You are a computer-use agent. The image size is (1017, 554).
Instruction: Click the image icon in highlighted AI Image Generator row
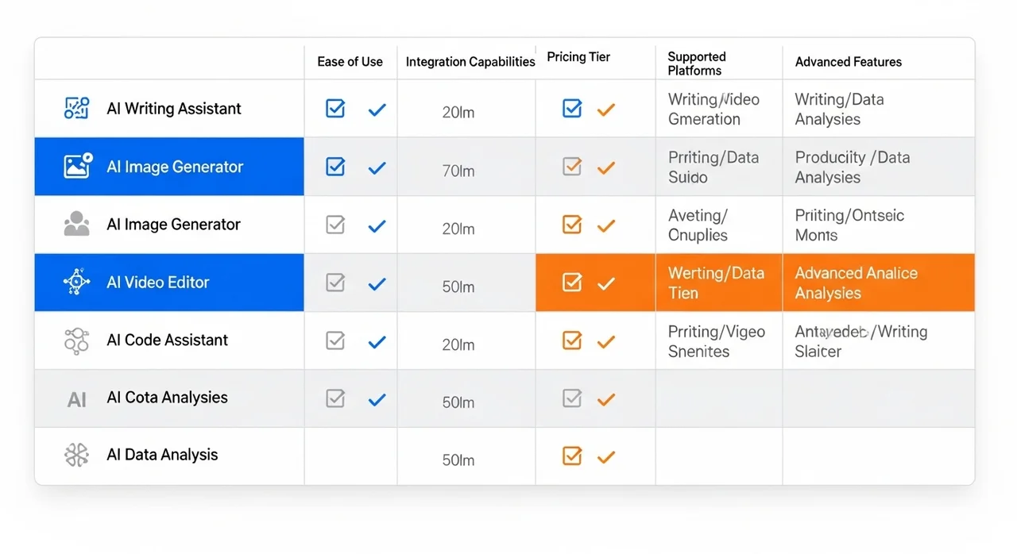click(x=77, y=166)
